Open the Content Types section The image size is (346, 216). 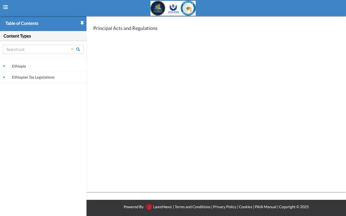pyautogui.click(x=17, y=36)
